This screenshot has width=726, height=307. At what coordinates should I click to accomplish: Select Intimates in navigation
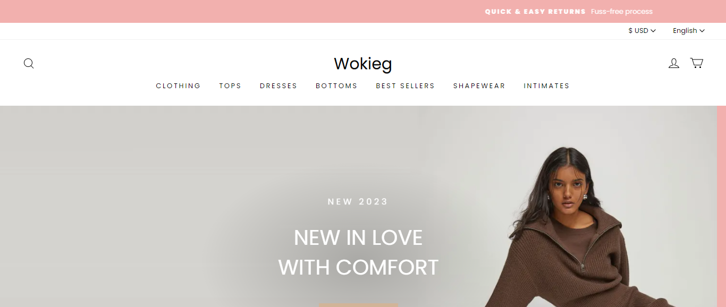[546, 86]
